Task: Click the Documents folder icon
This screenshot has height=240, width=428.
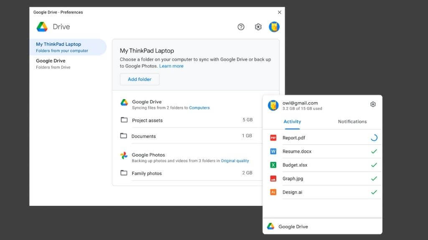Action: [124, 135]
